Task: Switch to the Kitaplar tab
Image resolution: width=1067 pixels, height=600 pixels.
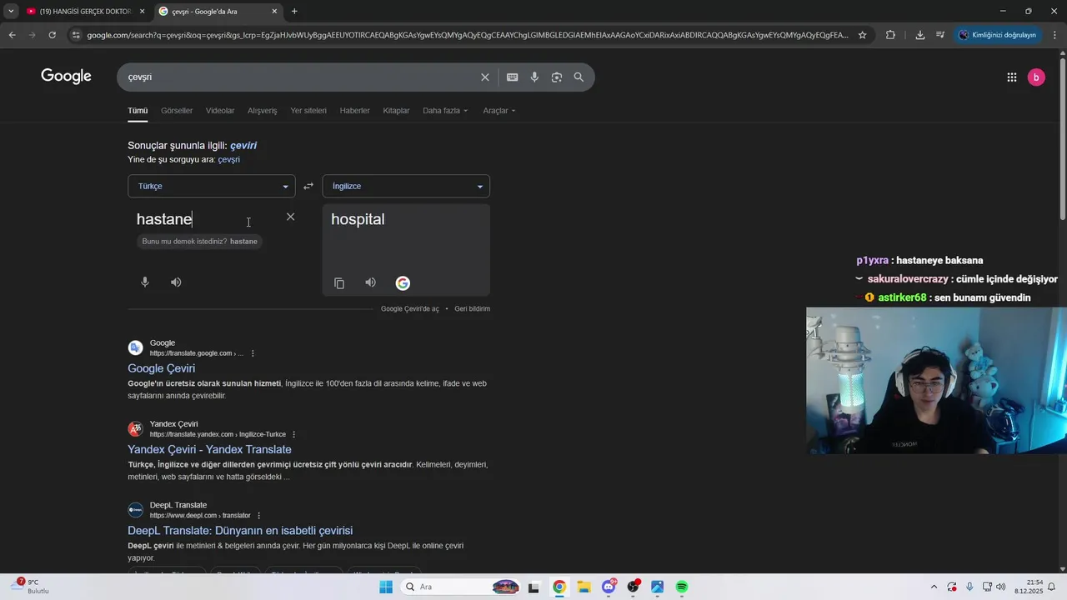Action: click(x=396, y=111)
